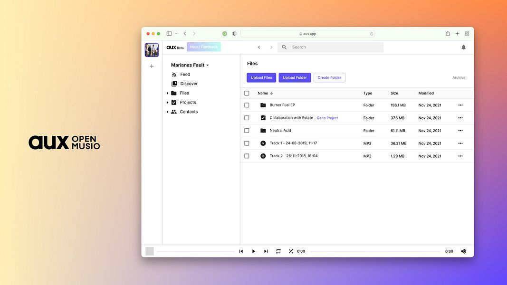Follow the Go to Project link
The height and width of the screenshot is (285, 507).
[327, 118]
